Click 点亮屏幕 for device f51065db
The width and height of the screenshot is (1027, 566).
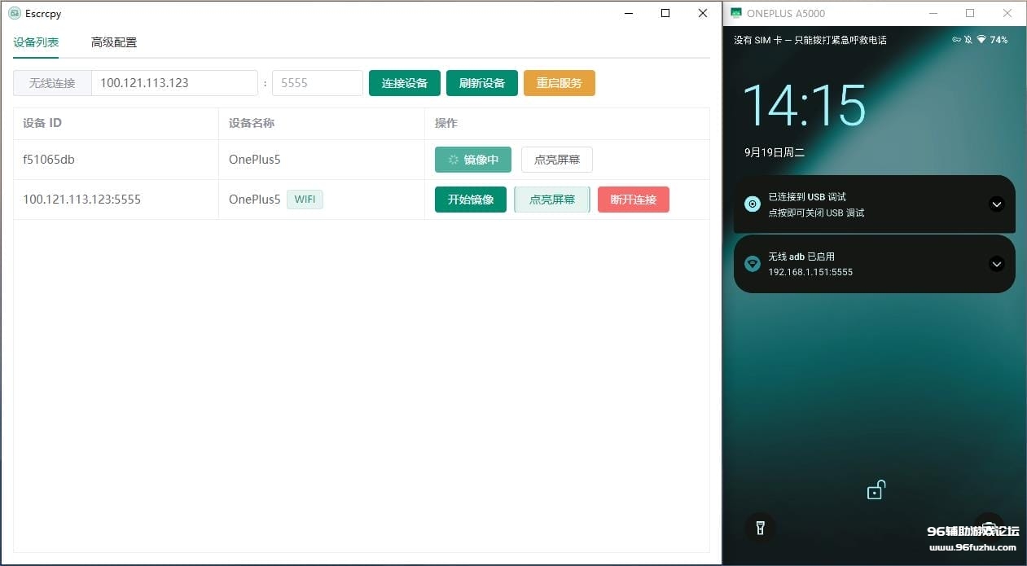556,160
